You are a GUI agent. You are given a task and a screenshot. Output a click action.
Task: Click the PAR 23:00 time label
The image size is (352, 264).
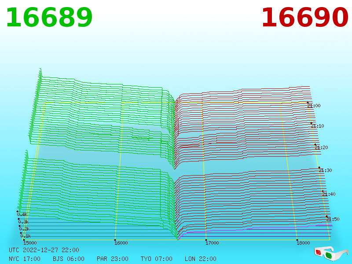pos(113,259)
